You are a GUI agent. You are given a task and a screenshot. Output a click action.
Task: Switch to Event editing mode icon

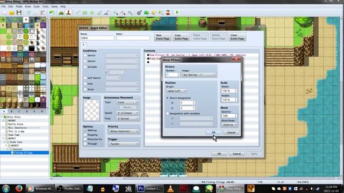68,12
